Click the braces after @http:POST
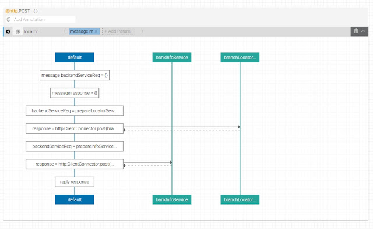The width and height of the screenshot is (373, 229). click(36, 11)
